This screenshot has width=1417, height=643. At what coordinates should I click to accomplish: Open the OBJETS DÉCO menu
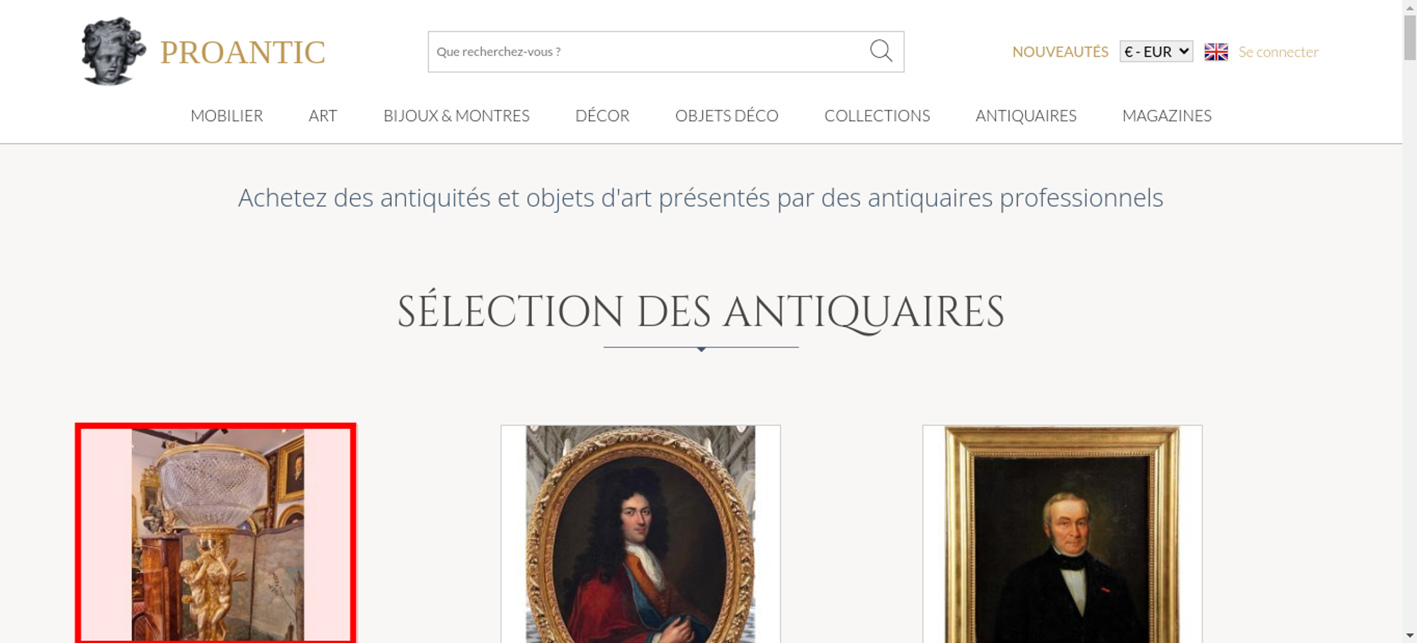click(727, 115)
